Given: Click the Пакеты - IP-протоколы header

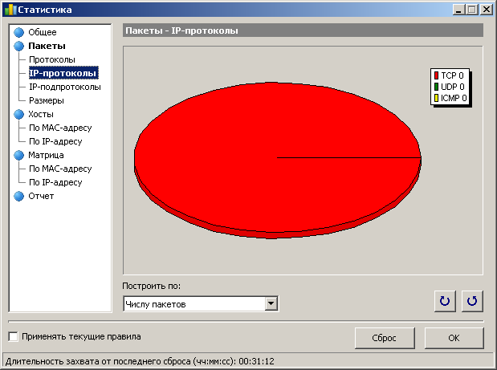Looking at the screenshot, I should [x=303, y=30].
